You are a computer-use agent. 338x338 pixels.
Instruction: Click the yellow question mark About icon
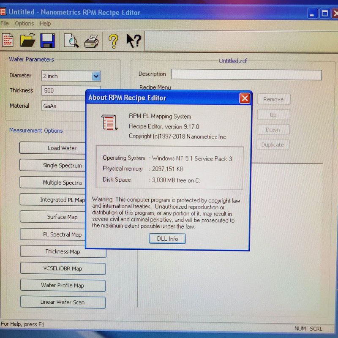click(113, 41)
